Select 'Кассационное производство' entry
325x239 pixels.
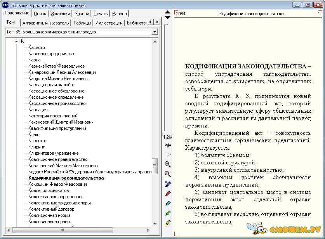point(57,103)
